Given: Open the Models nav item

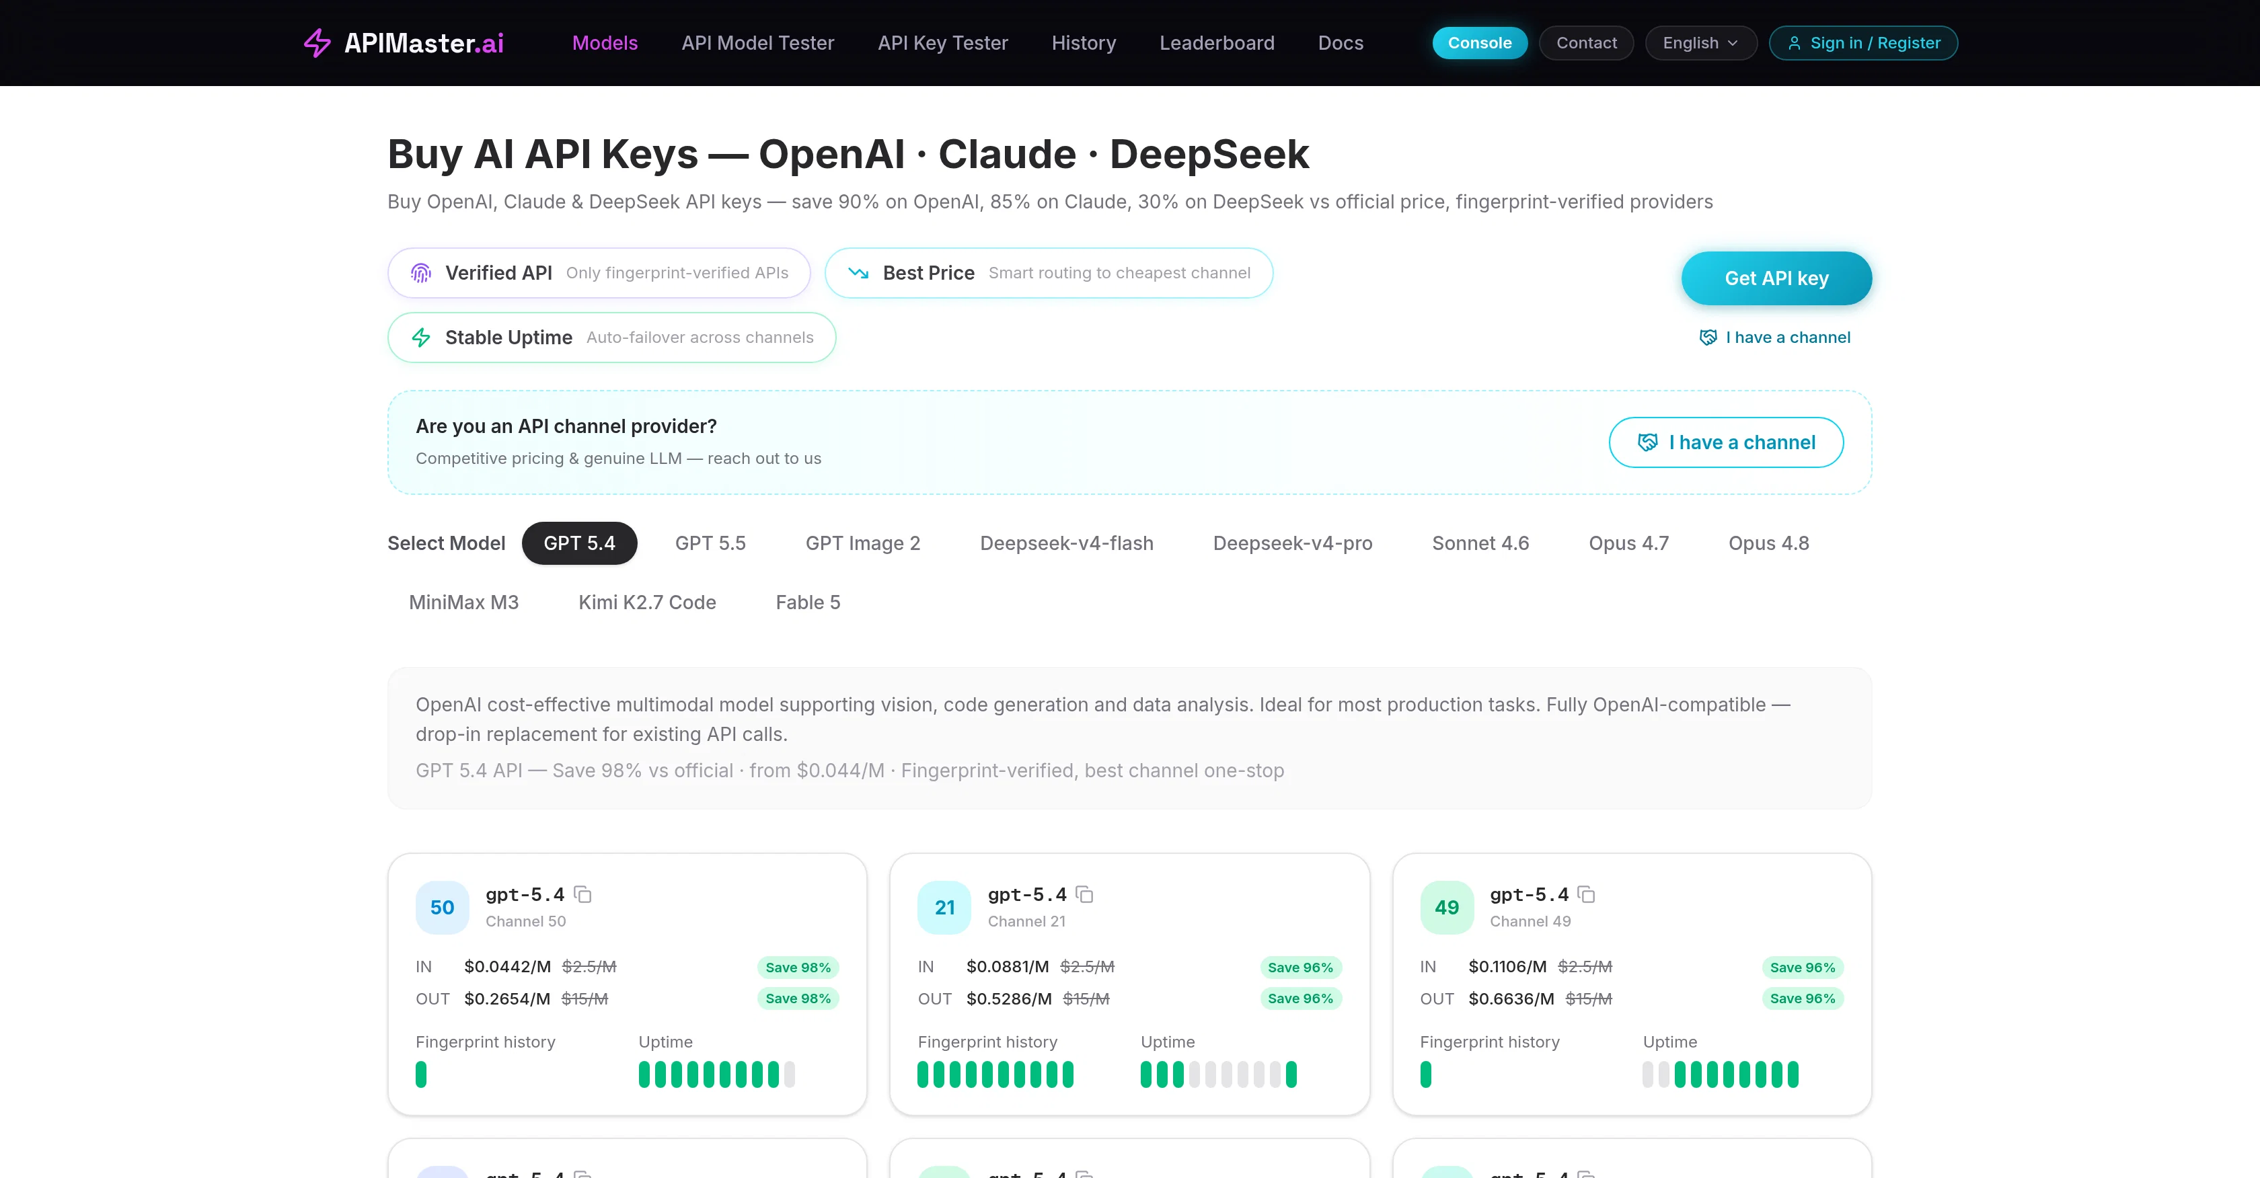Looking at the screenshot, I should pos(605,43).
